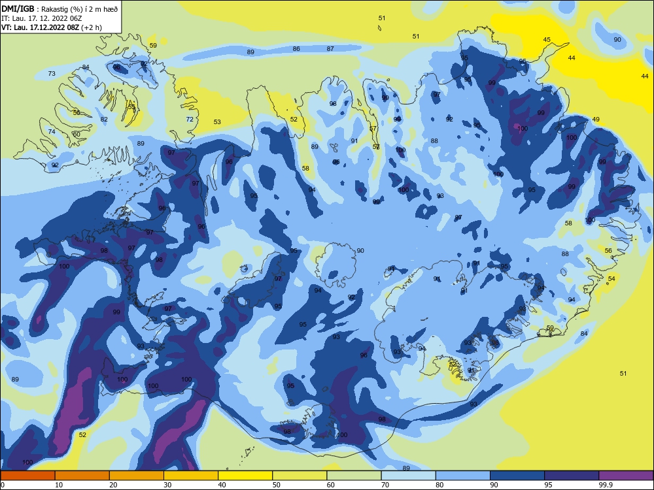Viewport: 654px width, 490px height.
Task: Select the orange 10–20 legend swatch
Action: pyautogui.click(x=82, y=476)
